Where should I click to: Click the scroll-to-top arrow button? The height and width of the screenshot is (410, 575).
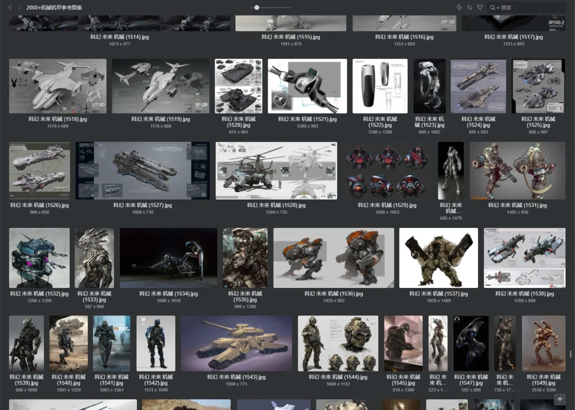(x=560, y=399)
